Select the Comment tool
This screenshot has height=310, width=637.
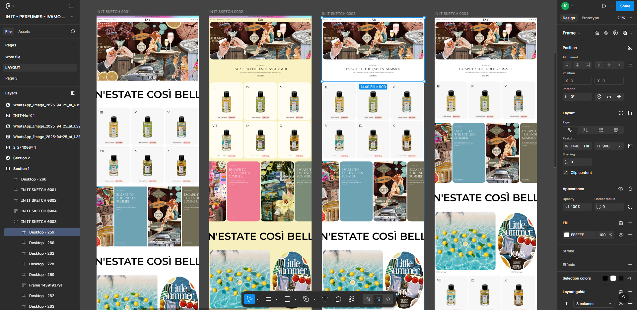coord(338,299)
